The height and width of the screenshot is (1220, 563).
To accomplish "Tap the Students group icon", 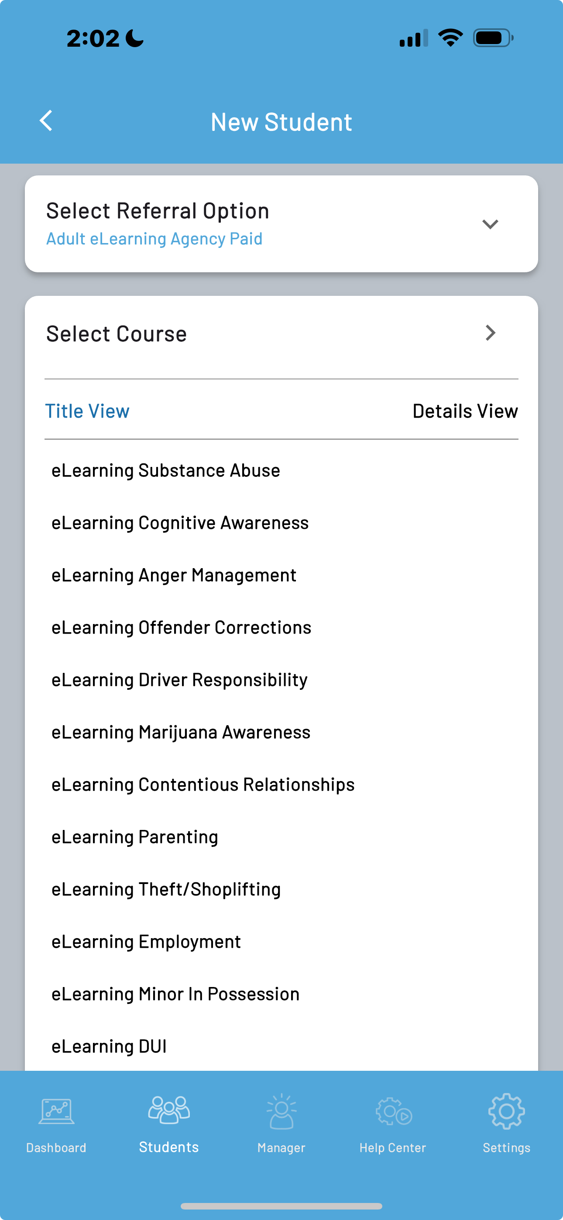I will tap(169, 1110).
